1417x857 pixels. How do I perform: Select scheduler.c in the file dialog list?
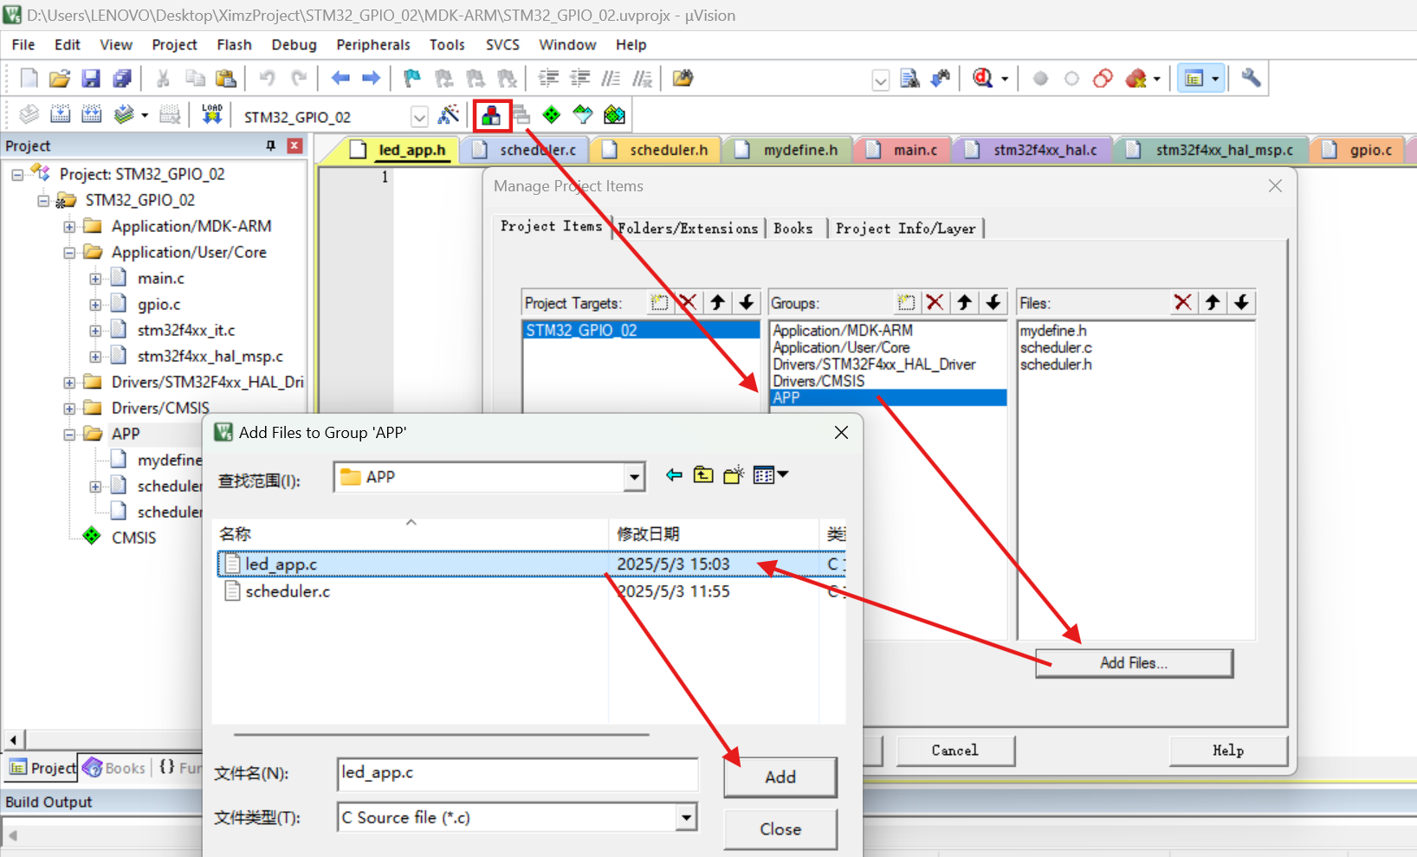click(288, 592)
